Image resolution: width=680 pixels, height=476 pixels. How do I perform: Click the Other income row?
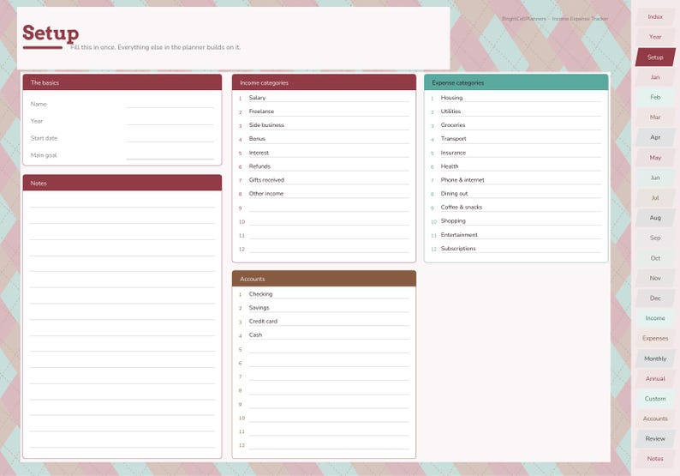pos(324,194)
